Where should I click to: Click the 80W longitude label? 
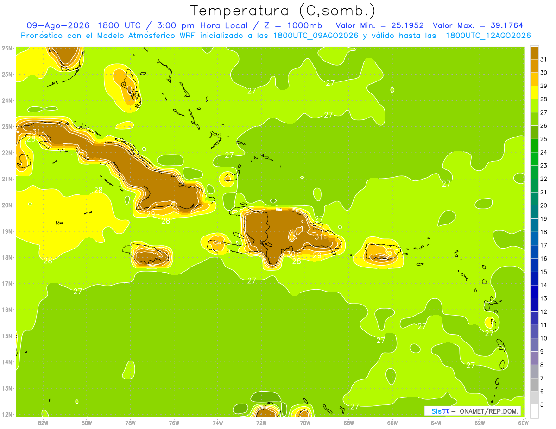(x=87, y=423)
